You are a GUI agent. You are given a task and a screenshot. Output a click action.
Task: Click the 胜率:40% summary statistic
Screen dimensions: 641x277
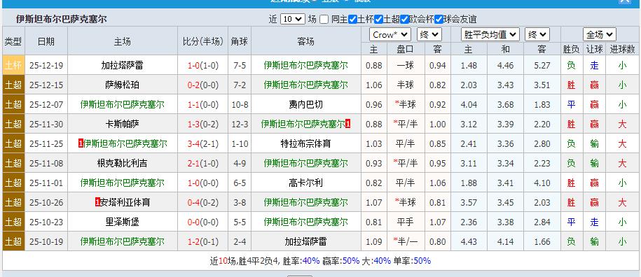tap(301, 261)
